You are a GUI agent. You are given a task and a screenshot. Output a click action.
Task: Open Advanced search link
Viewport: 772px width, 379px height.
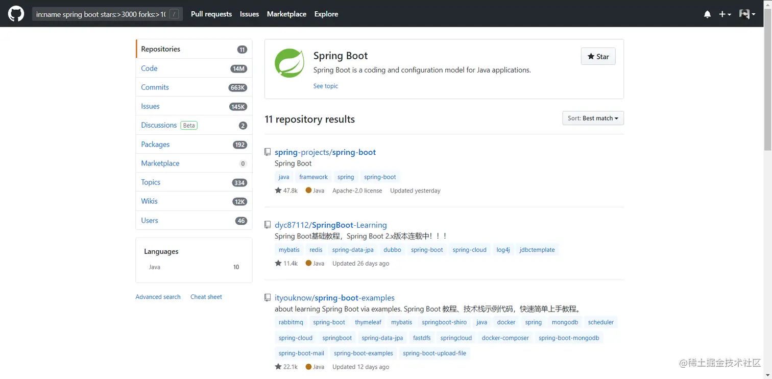click(x=158, y=297)
